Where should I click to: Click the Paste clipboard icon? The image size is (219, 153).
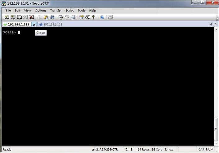(x=46, y=17)
